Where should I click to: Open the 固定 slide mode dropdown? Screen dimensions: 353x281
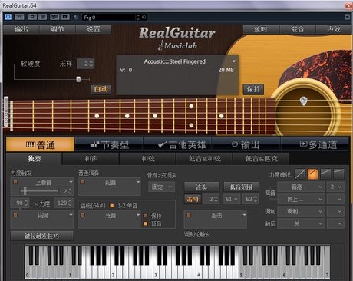click(x=162, y=187)
